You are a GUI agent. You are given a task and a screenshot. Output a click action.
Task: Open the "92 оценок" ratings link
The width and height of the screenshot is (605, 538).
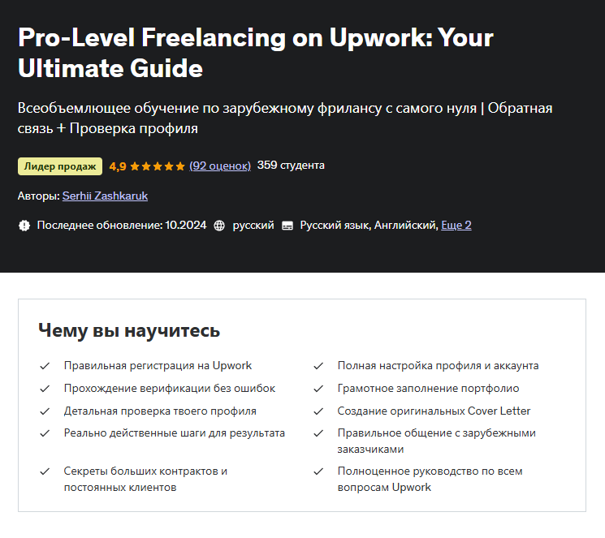[220, 166]
